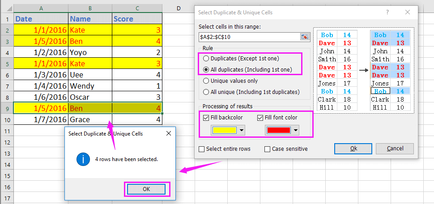This screenshot has height=204, width=434.
Task: Click Kate in row 2
Action: point(90,30)
